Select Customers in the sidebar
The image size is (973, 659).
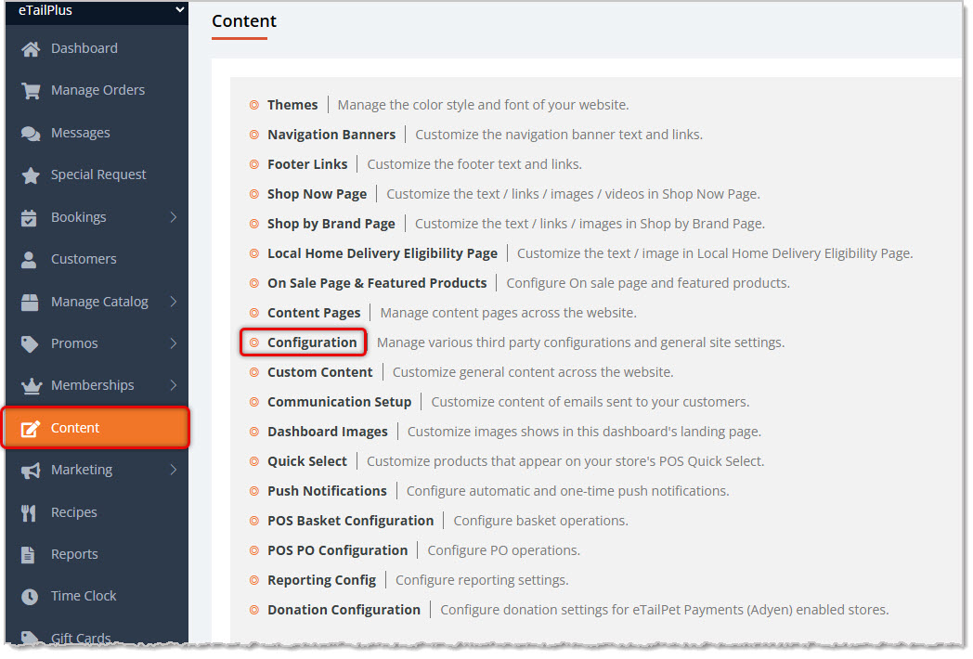pyautogui.click(x=97, y=259)
